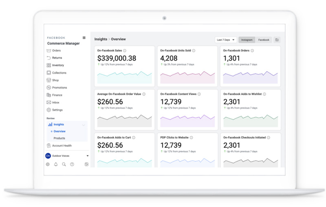Click info icon beside On-Facebook Units Sold
Image resolution: width=326 pixels, height=207 pixels.
click(194, 51)
